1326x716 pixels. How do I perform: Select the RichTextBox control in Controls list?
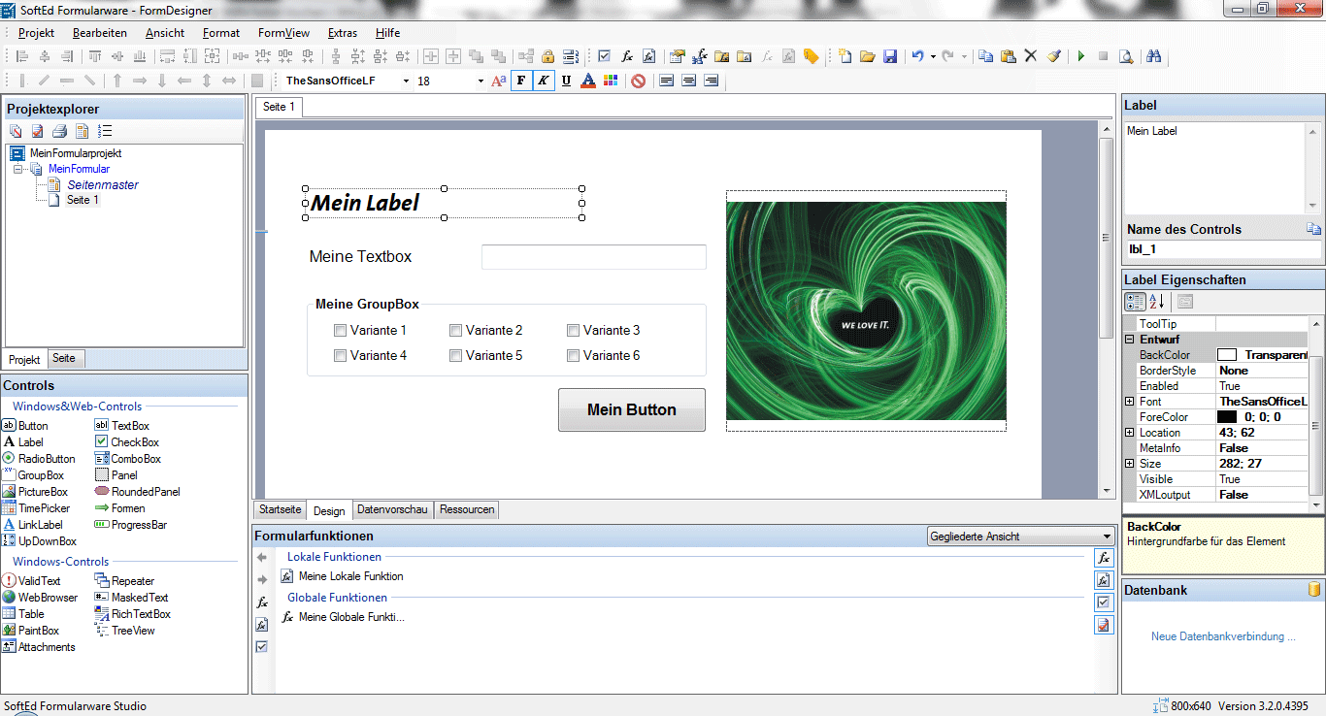point(133,614)
